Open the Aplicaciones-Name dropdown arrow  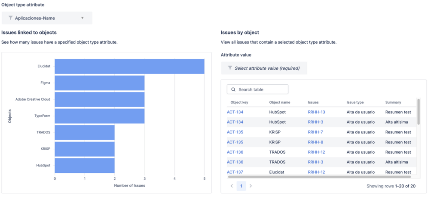coord(82,18)
